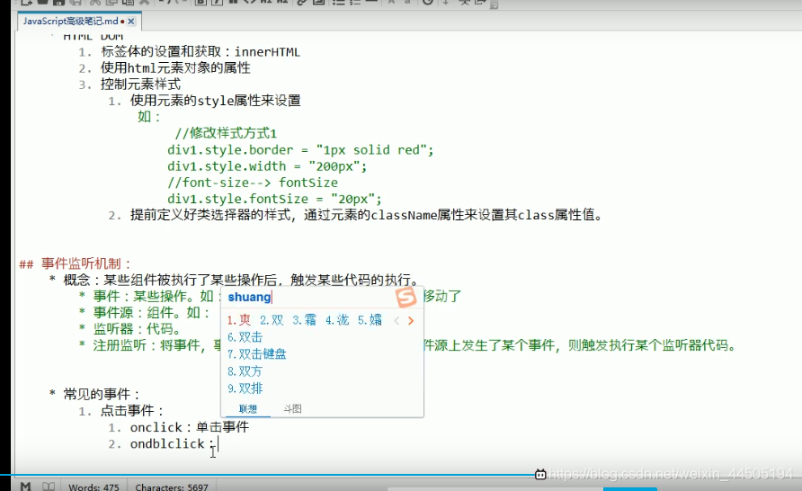Click the Markdown M icon in the status bar

click(x=25, y=487)
